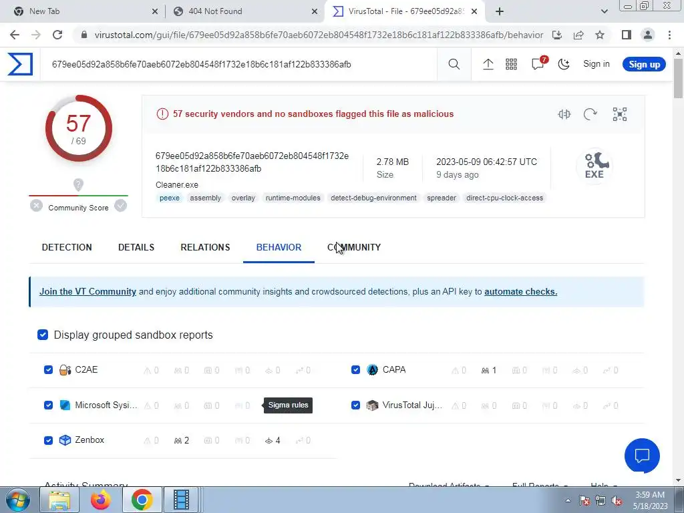
Task: Click Join the VT Community link
Action: 88,291
